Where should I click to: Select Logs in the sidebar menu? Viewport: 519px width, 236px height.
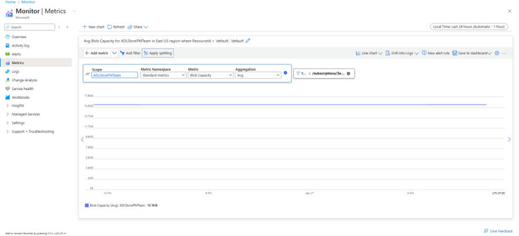click(x=16, y=71)
